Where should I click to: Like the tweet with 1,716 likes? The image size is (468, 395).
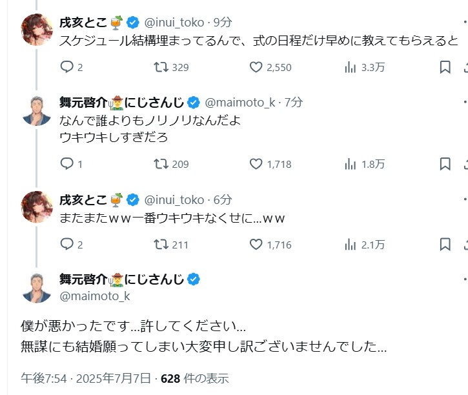[256, 245]
